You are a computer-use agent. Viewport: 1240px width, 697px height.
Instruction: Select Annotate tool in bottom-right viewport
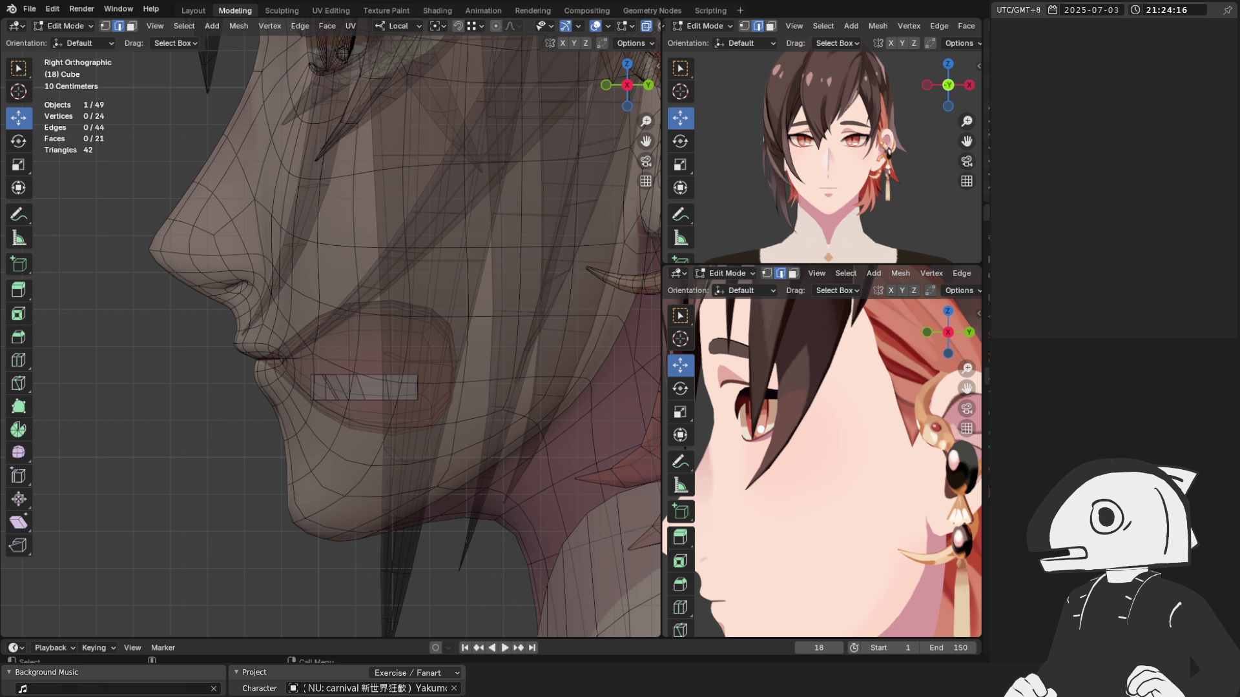pyautogui.click(x=681, y=461)
